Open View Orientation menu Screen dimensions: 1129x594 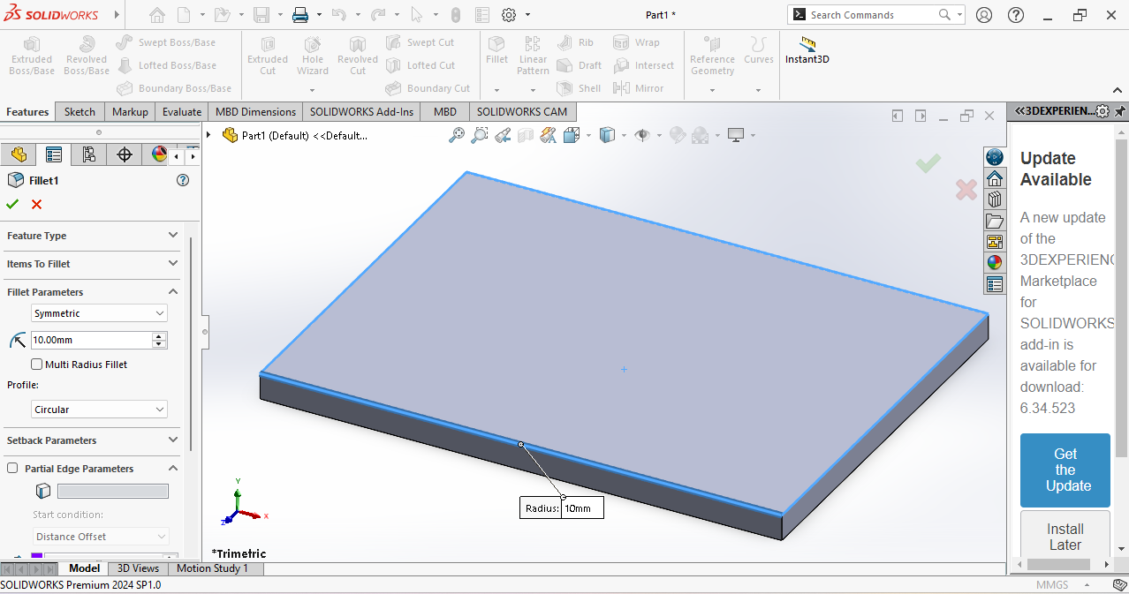pos(572,135)
